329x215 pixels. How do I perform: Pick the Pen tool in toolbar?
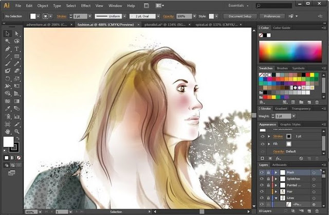(8, 48)
